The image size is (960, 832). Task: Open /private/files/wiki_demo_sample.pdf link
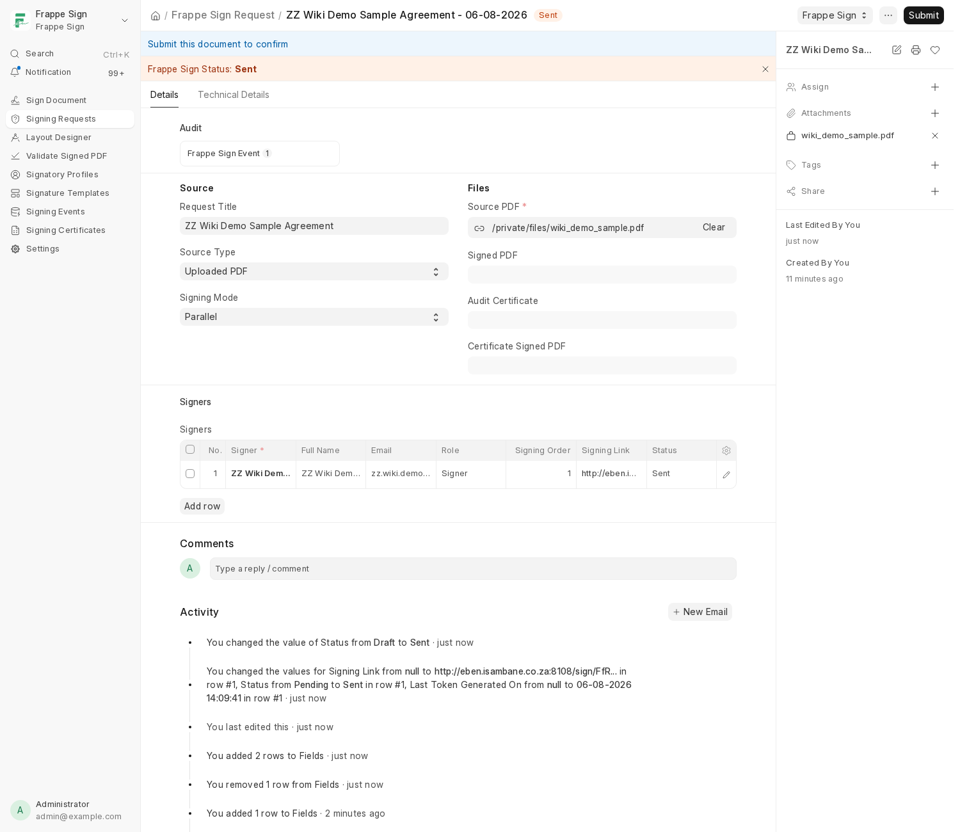(568, 228)
